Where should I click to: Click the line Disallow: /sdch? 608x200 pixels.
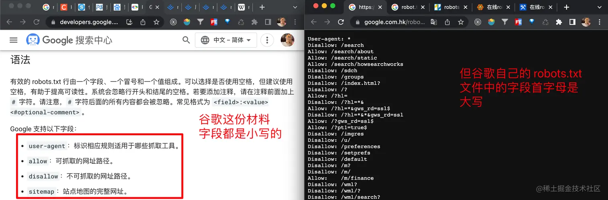tap(333, 70)
